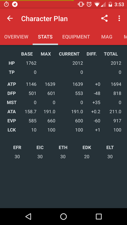Tap Android back navigation triangle
127x225 pixels.
tap(28, 216)
